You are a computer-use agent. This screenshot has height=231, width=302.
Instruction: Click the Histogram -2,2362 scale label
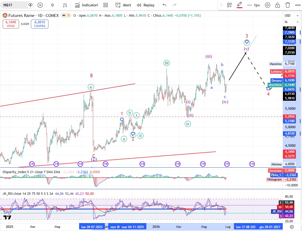tap(282, 179)
